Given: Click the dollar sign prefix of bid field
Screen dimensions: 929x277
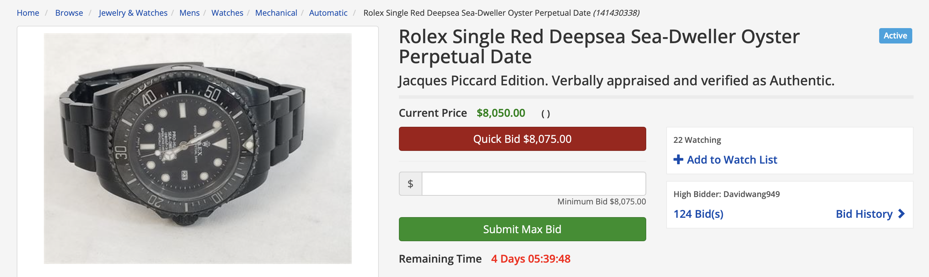Looking at the screenshot, I should pyautogui.click(x=410, y=184).
